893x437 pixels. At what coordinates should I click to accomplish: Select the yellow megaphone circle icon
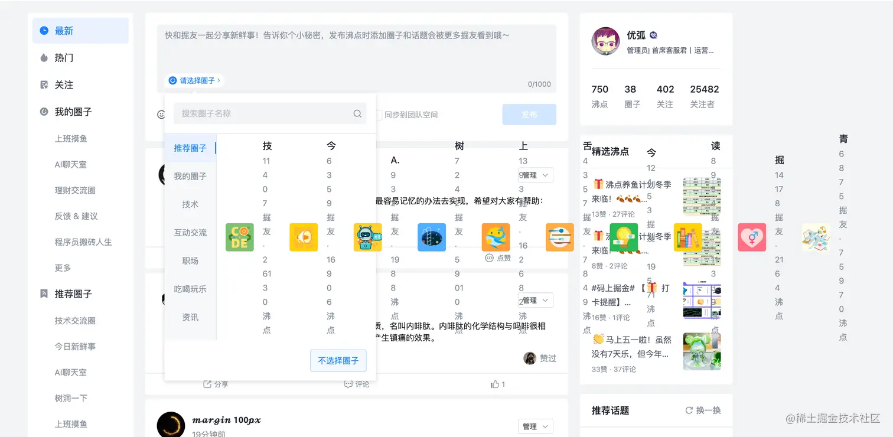point(304,237)
